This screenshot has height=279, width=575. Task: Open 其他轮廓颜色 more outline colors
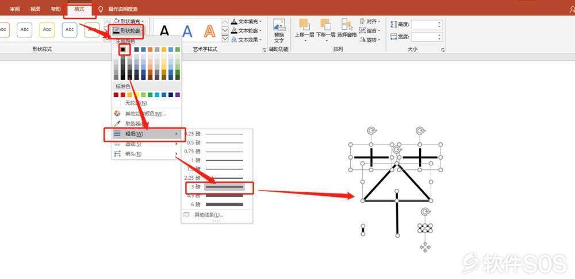coord(147,114)
